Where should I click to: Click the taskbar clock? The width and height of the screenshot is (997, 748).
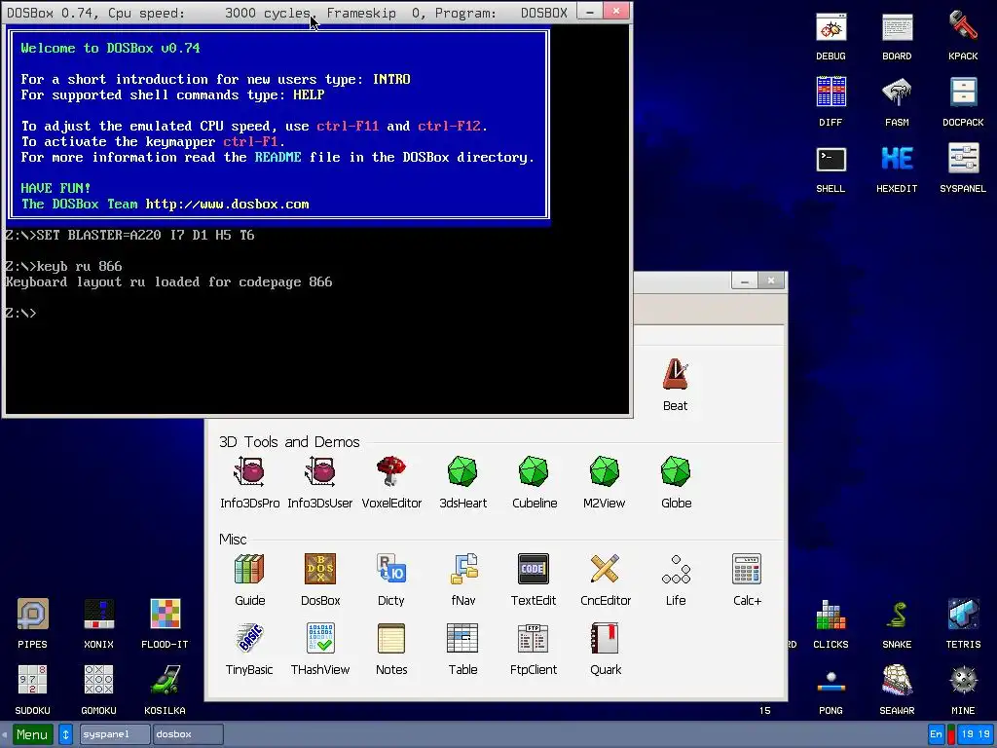[976, 734]
